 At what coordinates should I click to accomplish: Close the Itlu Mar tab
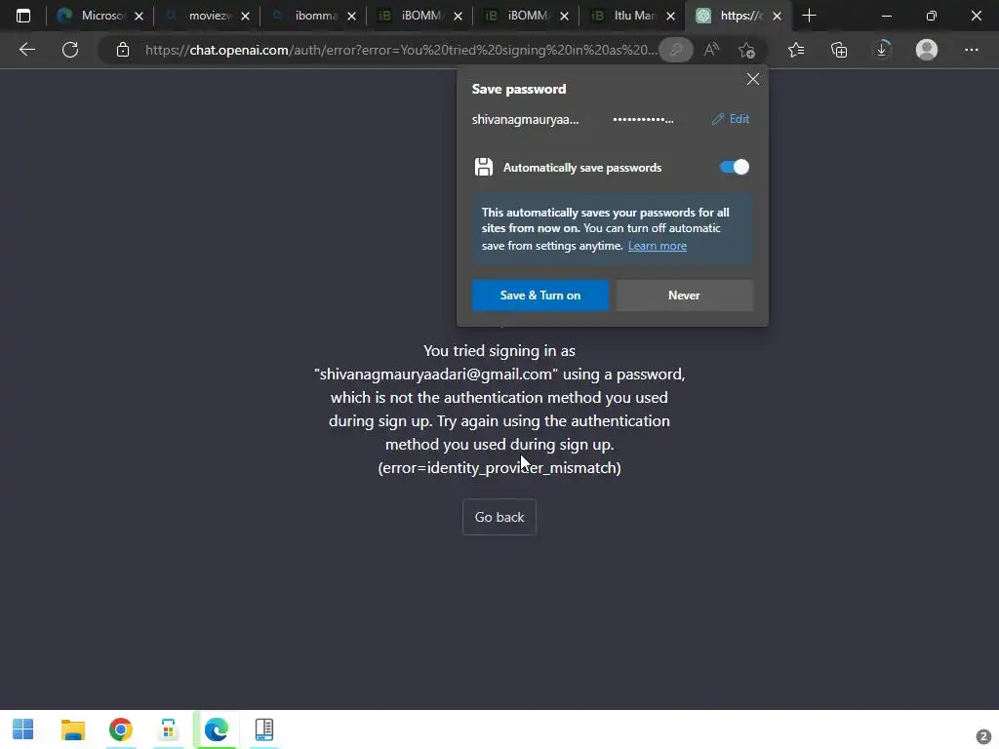pos(670,17)
